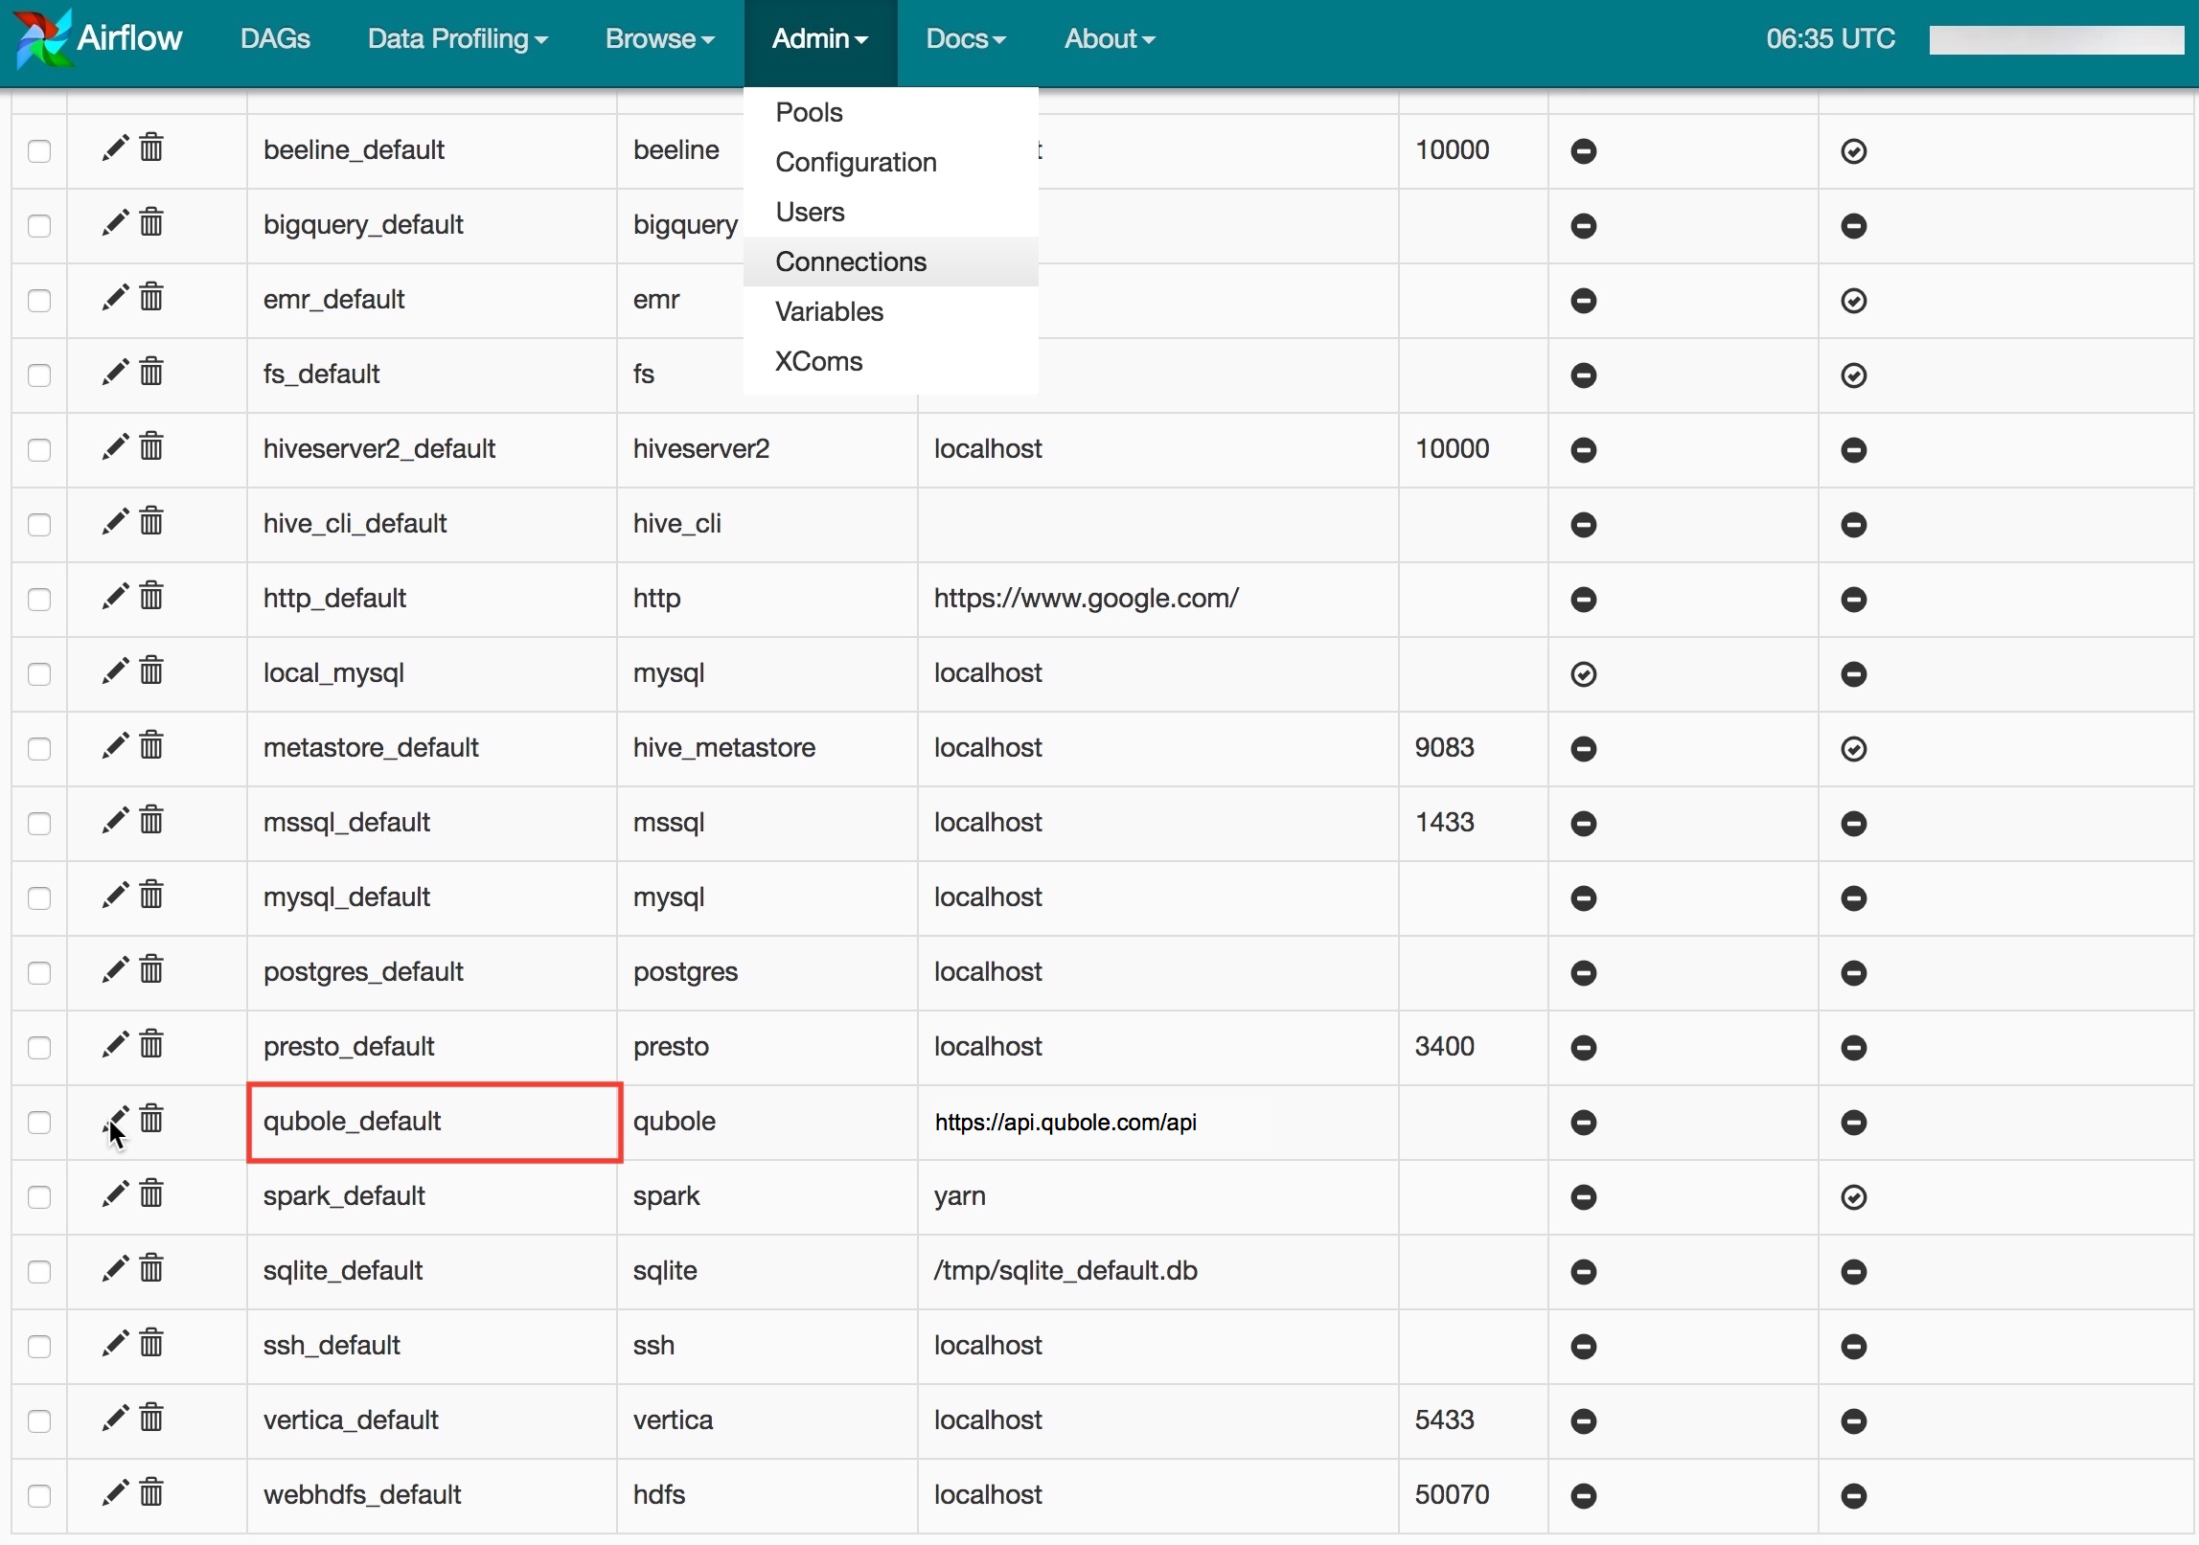Viewport: 2199px width, 1545px height.
Task: Check the qubole_default row checkbox
Action: (x=39, y=1123)
